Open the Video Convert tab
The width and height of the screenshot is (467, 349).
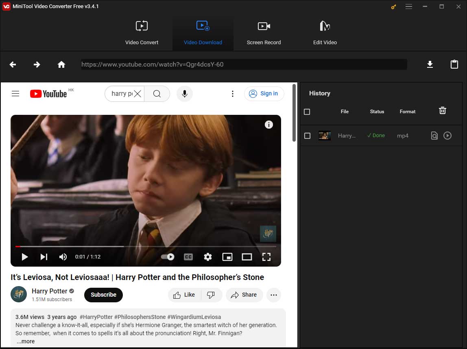coord(142,33)
